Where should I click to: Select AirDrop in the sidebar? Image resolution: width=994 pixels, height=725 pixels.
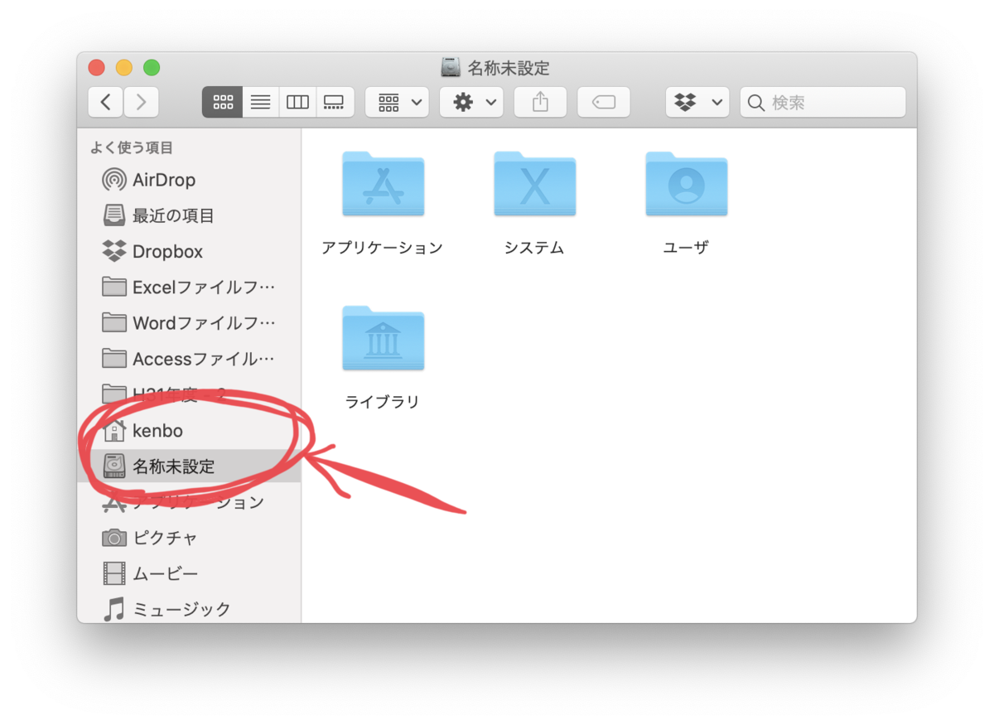(190, 180)
